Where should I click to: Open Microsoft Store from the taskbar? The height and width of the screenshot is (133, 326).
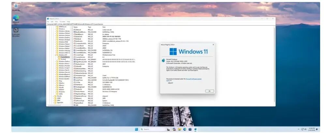tap(190, 129)
